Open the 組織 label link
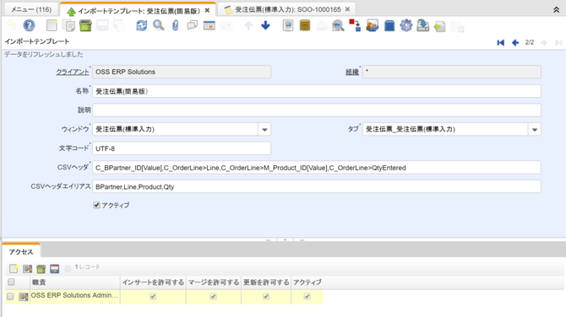Image resolution: width=566 pixels, height=317 pixels. [352, 72]
